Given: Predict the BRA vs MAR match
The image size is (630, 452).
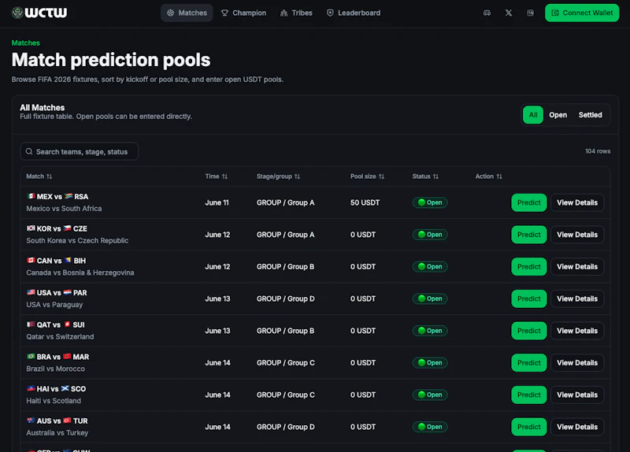Looking at the screenshot, I should click(528, 363).
